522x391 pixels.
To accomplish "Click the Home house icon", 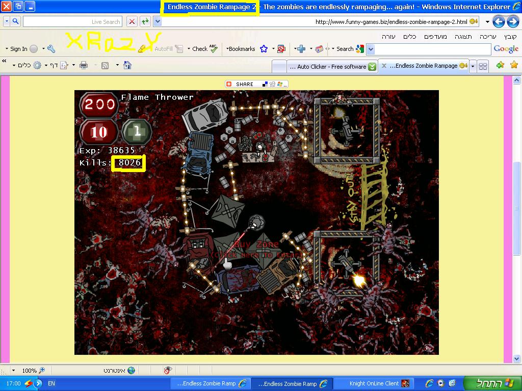I will pos(127,65).
